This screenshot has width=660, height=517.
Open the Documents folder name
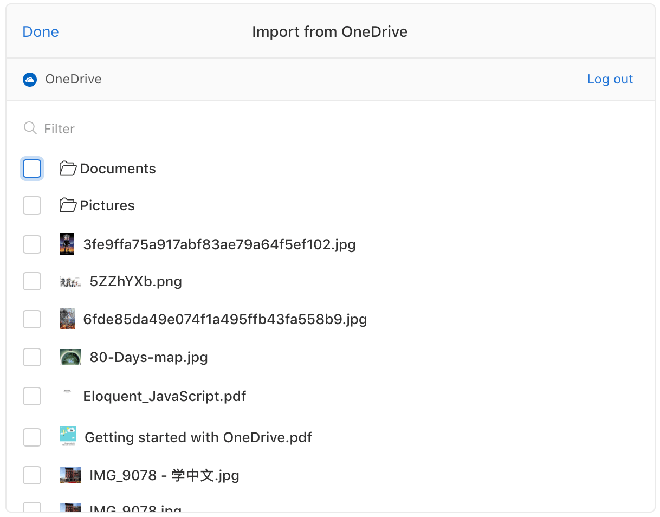click(x=118, y=169)
